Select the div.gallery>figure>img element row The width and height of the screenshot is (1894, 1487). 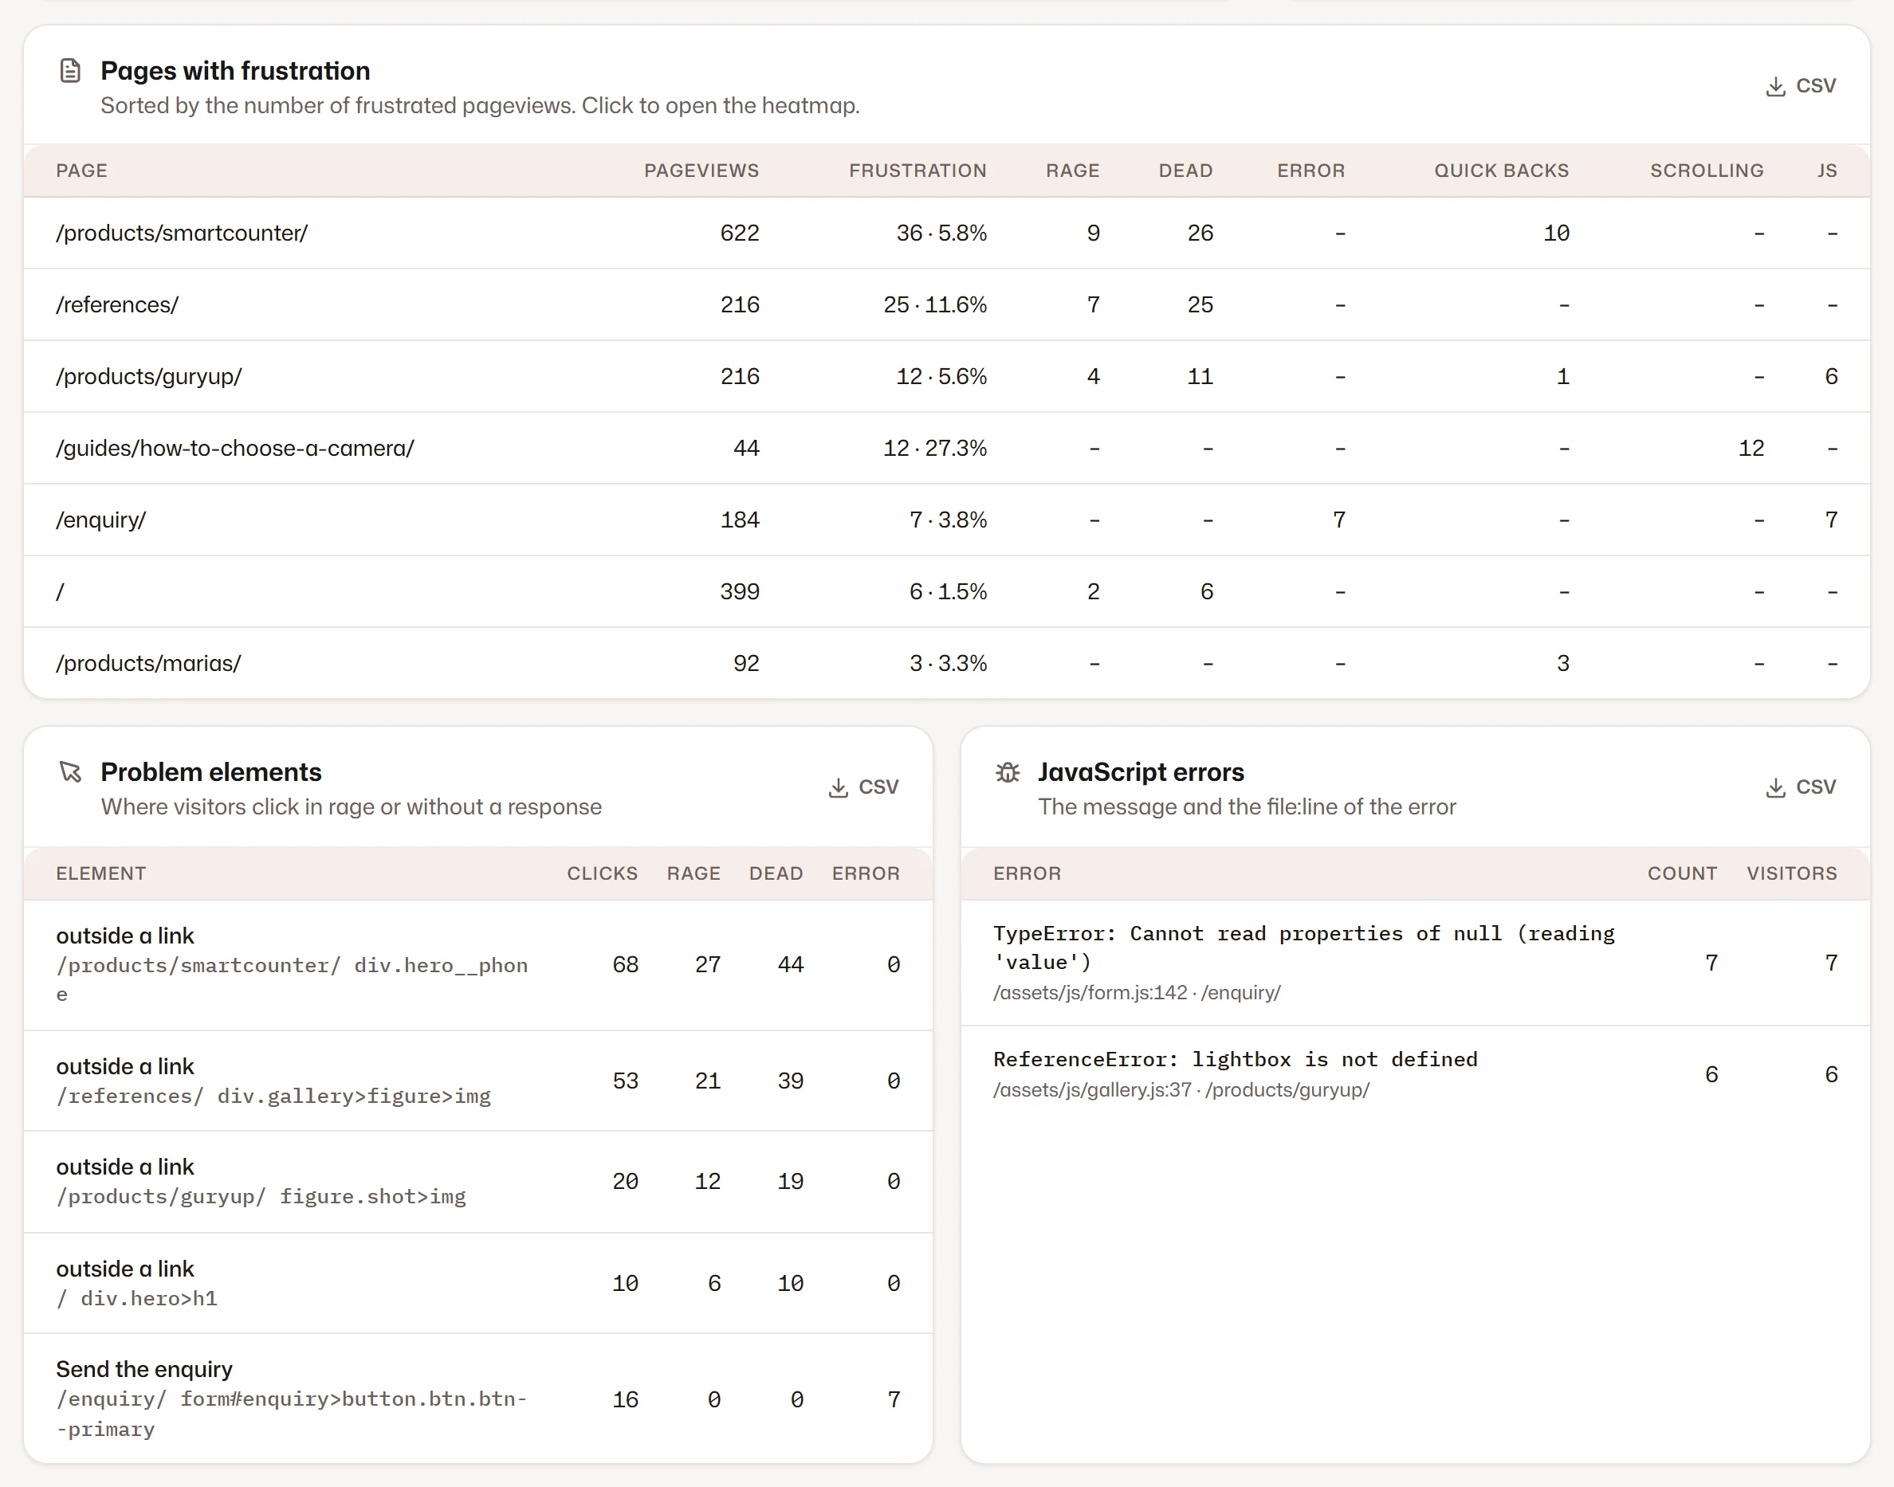point(478,1081)
